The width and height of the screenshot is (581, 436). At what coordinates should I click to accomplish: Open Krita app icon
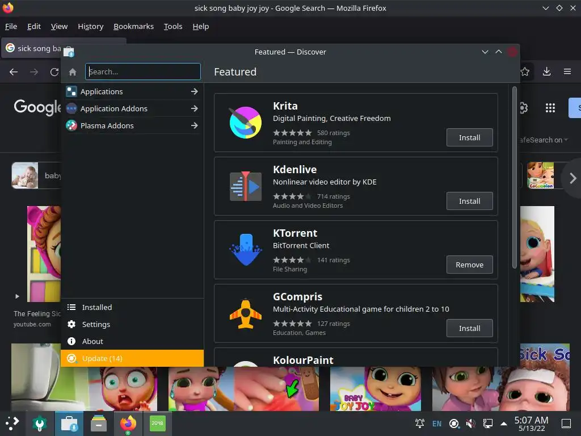point(245,123)
